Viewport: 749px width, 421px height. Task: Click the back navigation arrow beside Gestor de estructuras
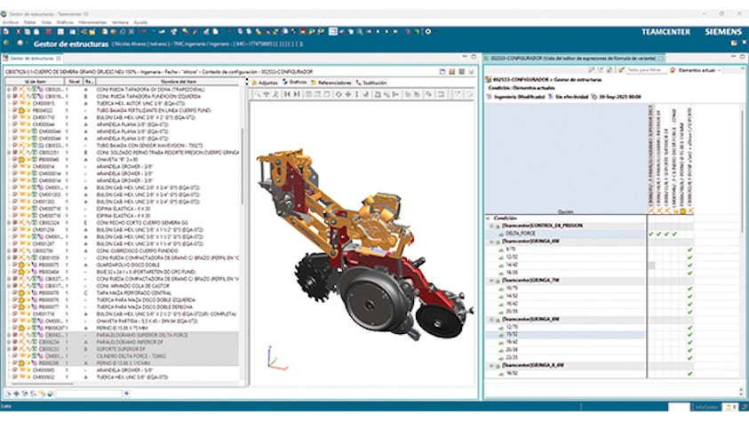pyautogui.click(x=6, y=44)
